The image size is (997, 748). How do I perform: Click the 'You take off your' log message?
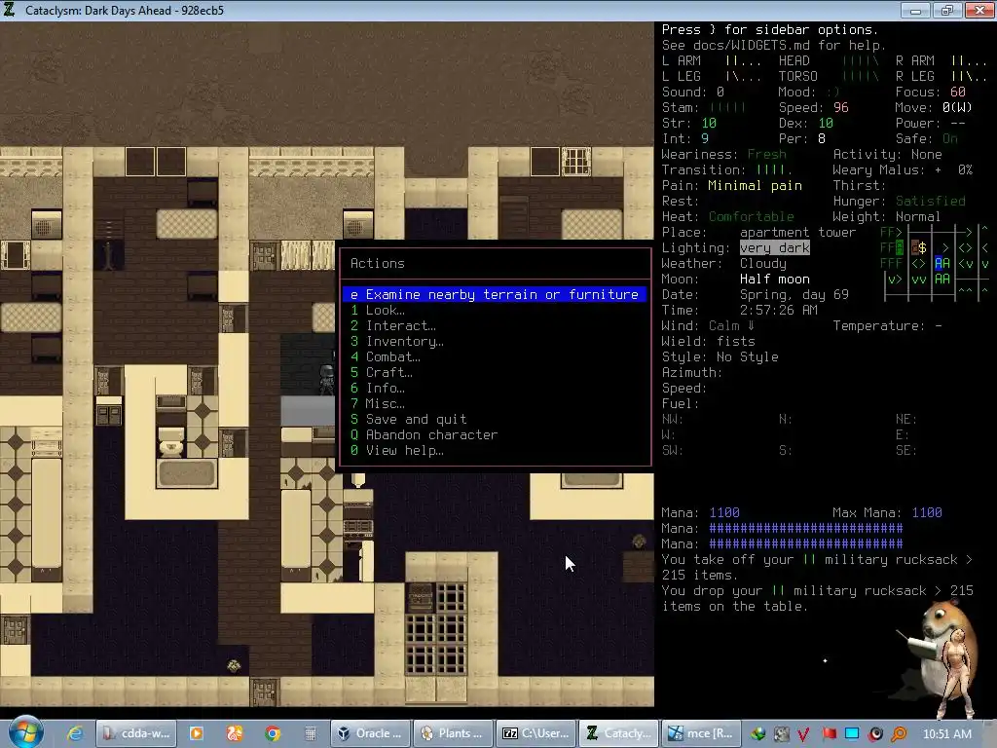(x=817, y=568)
